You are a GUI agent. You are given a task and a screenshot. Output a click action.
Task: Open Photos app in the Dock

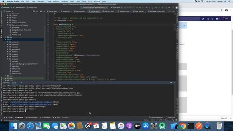pyautogui.click(x=71, y=126)
